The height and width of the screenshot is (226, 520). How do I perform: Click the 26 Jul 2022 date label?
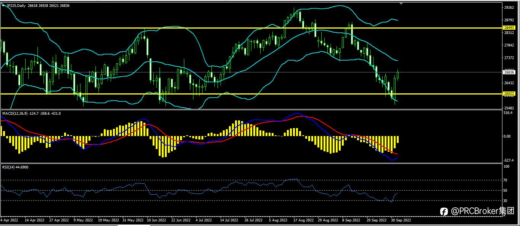click(x=253, y=220)
